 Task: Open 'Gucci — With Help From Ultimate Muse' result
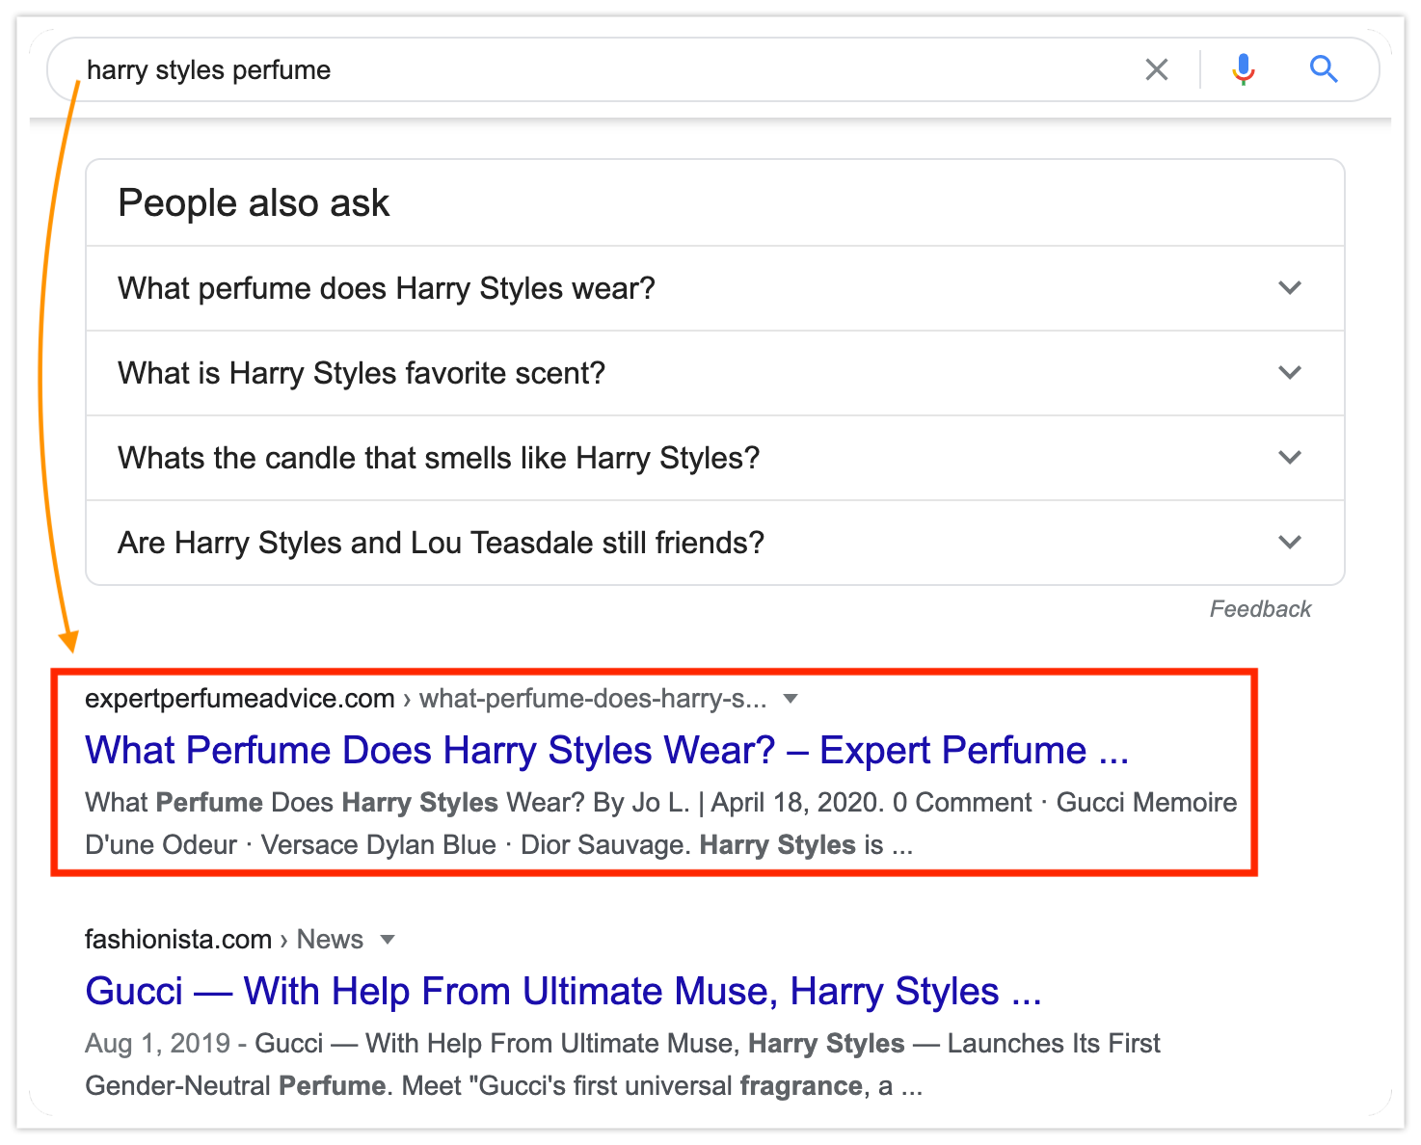(563, 991)
